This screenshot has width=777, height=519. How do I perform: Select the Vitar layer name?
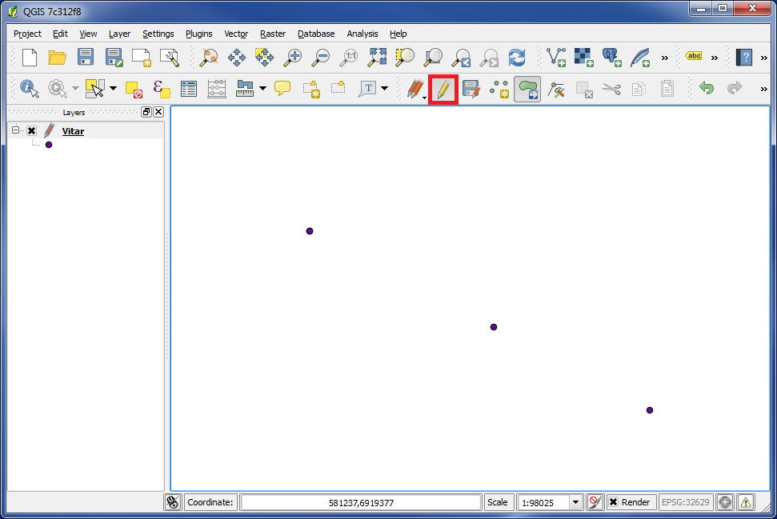point(73,131)
